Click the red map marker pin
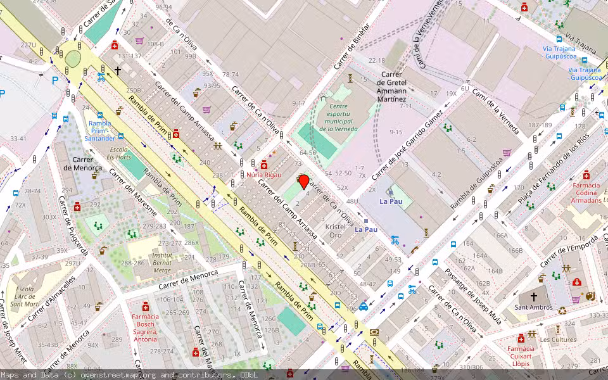The height and width of the screenshot is (380, 608). click(x=304, y=182)
